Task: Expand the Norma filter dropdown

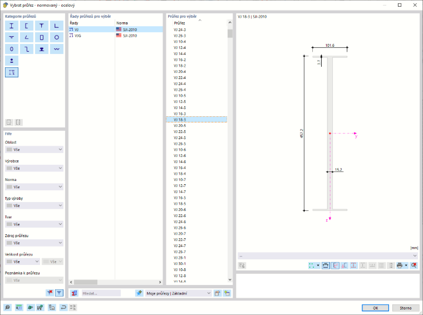Action: (35, 186)
